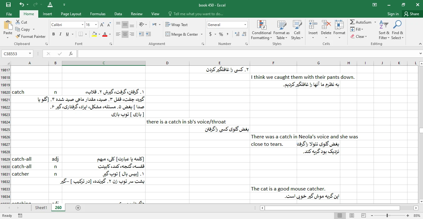The image size is (423, 219).
Task: Switch to Sheet1 tab
Action: point(41,208)
